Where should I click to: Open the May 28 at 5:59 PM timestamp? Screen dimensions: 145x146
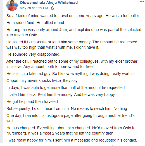(34, 8)
